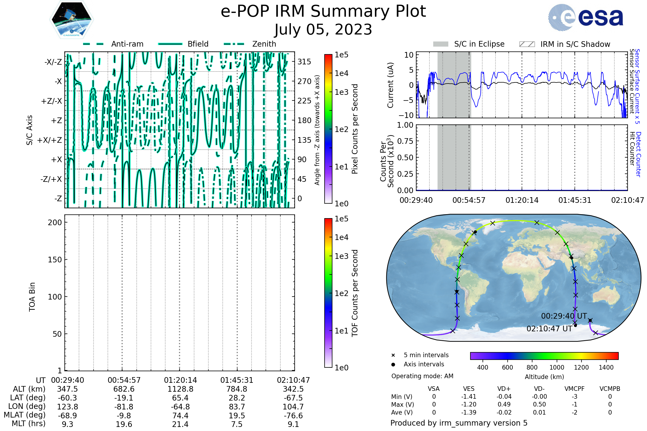647x431 pixels.
Task: Click the TOF Counts per Second colorbar
Action: (328, 293)
